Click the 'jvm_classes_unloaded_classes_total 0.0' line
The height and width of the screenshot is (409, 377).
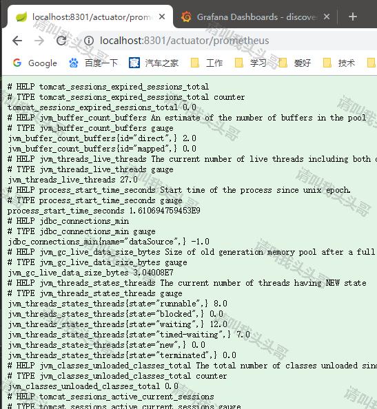tap(93, 386)
